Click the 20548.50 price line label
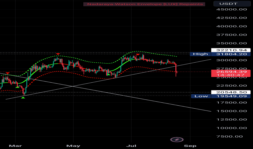This screenshot has width=253, height=149. (x=231, y=92)
